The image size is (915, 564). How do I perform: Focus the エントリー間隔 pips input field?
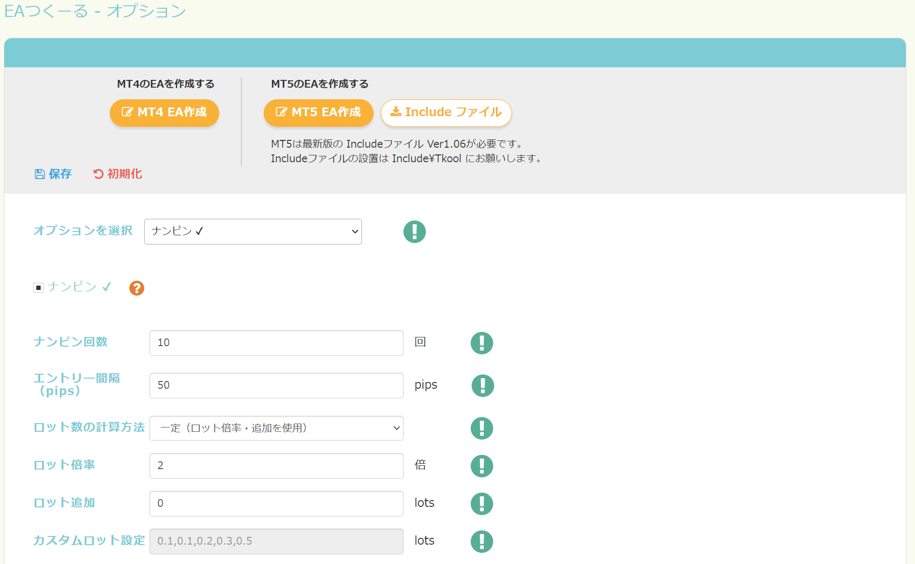coord(276,385)
